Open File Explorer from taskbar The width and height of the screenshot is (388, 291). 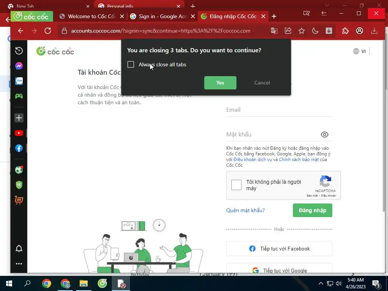point(84,283)
